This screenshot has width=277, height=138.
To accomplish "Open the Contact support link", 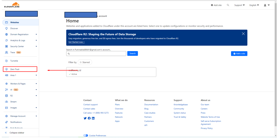I will pyautogui.click(x=91, y=105).
